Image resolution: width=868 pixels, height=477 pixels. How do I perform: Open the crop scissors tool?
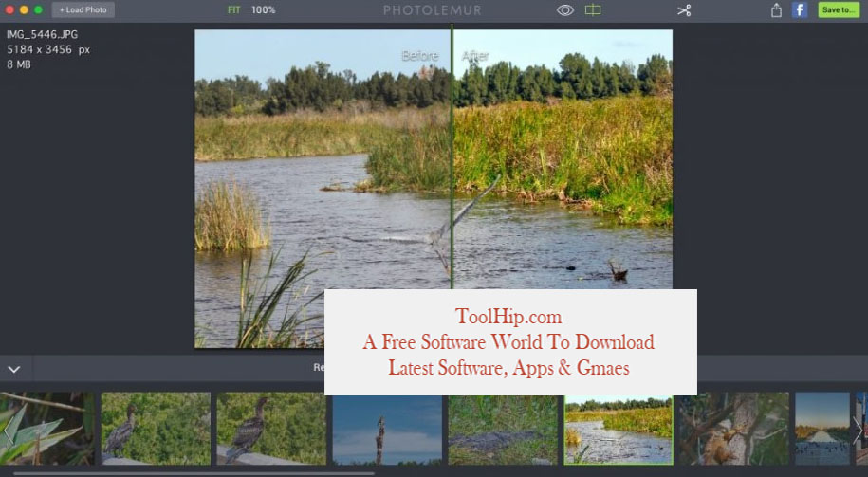[684, 10]
